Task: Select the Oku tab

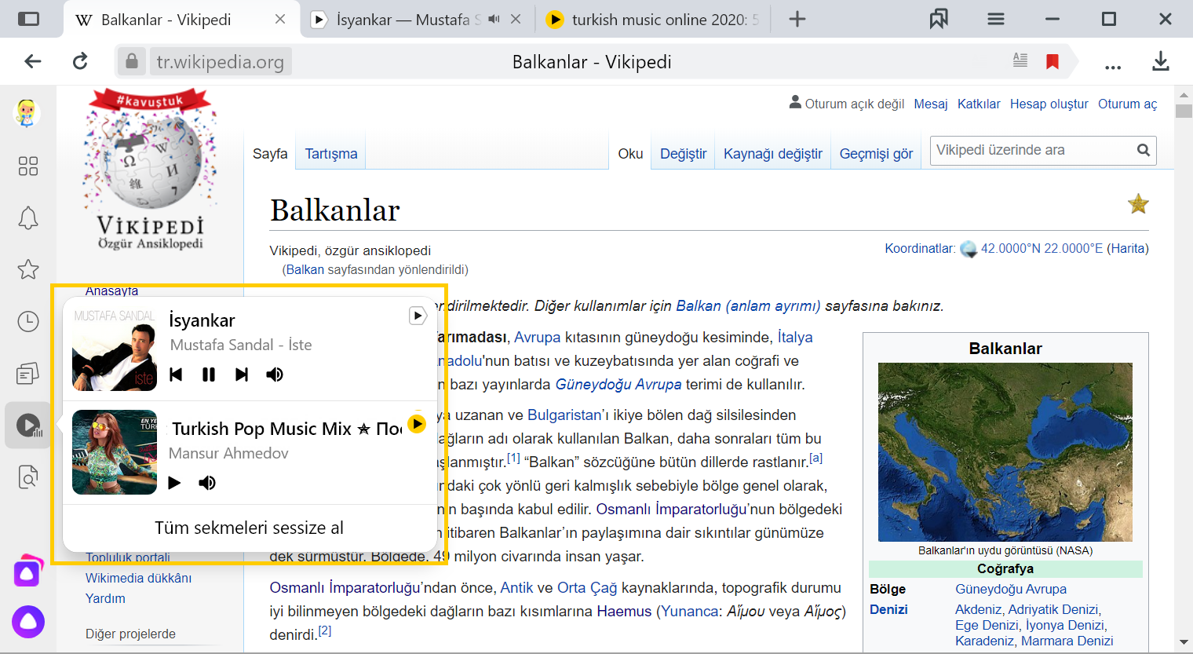Action: 630,154
